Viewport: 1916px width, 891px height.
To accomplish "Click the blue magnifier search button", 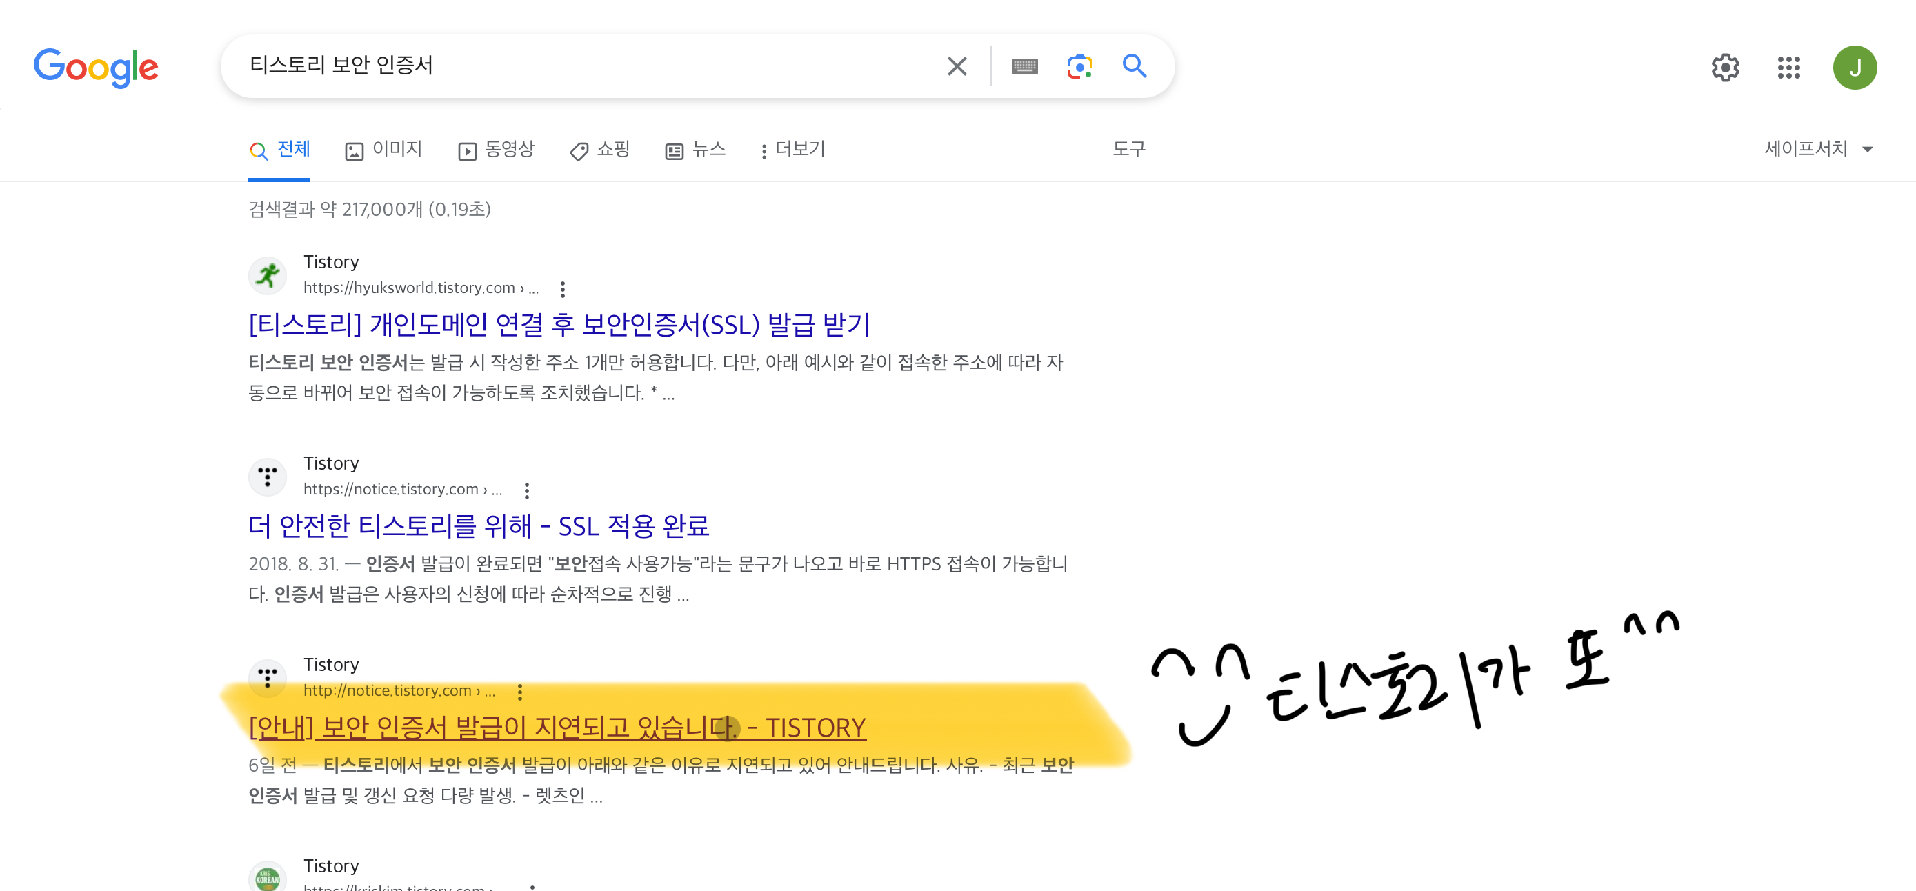I will (1134, 66).
